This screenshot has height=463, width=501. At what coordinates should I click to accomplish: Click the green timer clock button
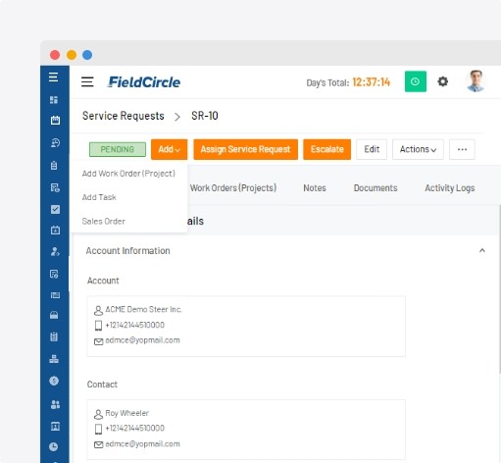click(x=416, y=81)
